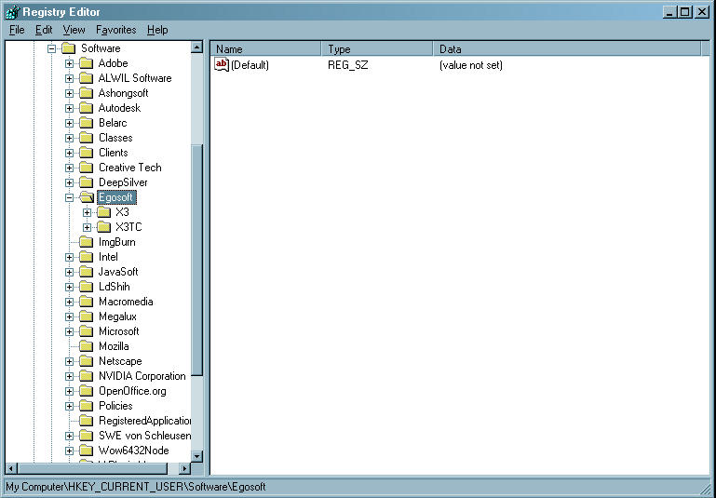Click the Clients folder icon
The height and width of the screenshot is (498, 716).
87,153
